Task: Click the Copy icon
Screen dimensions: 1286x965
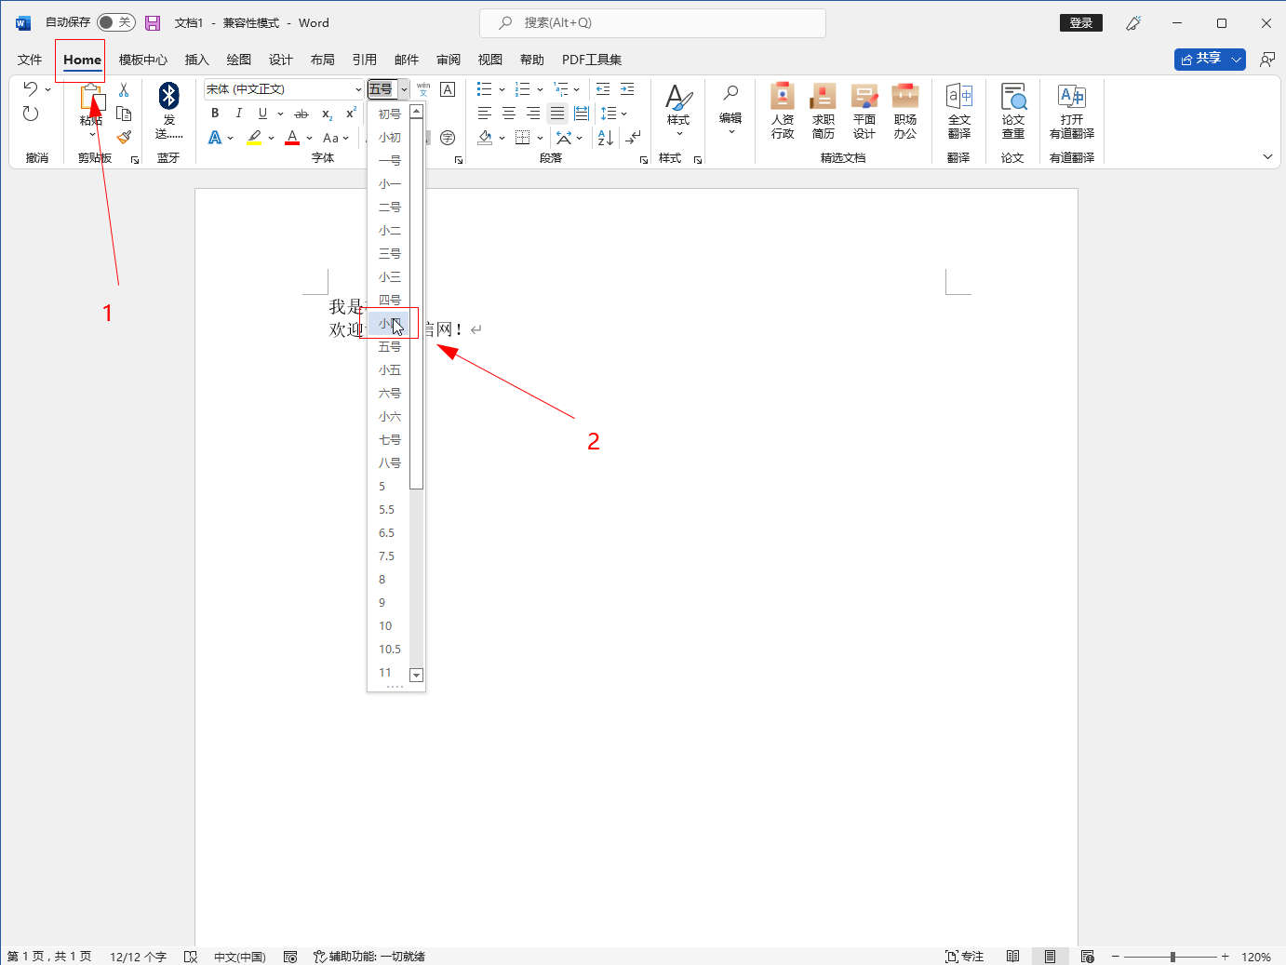Action: point(124,114)
